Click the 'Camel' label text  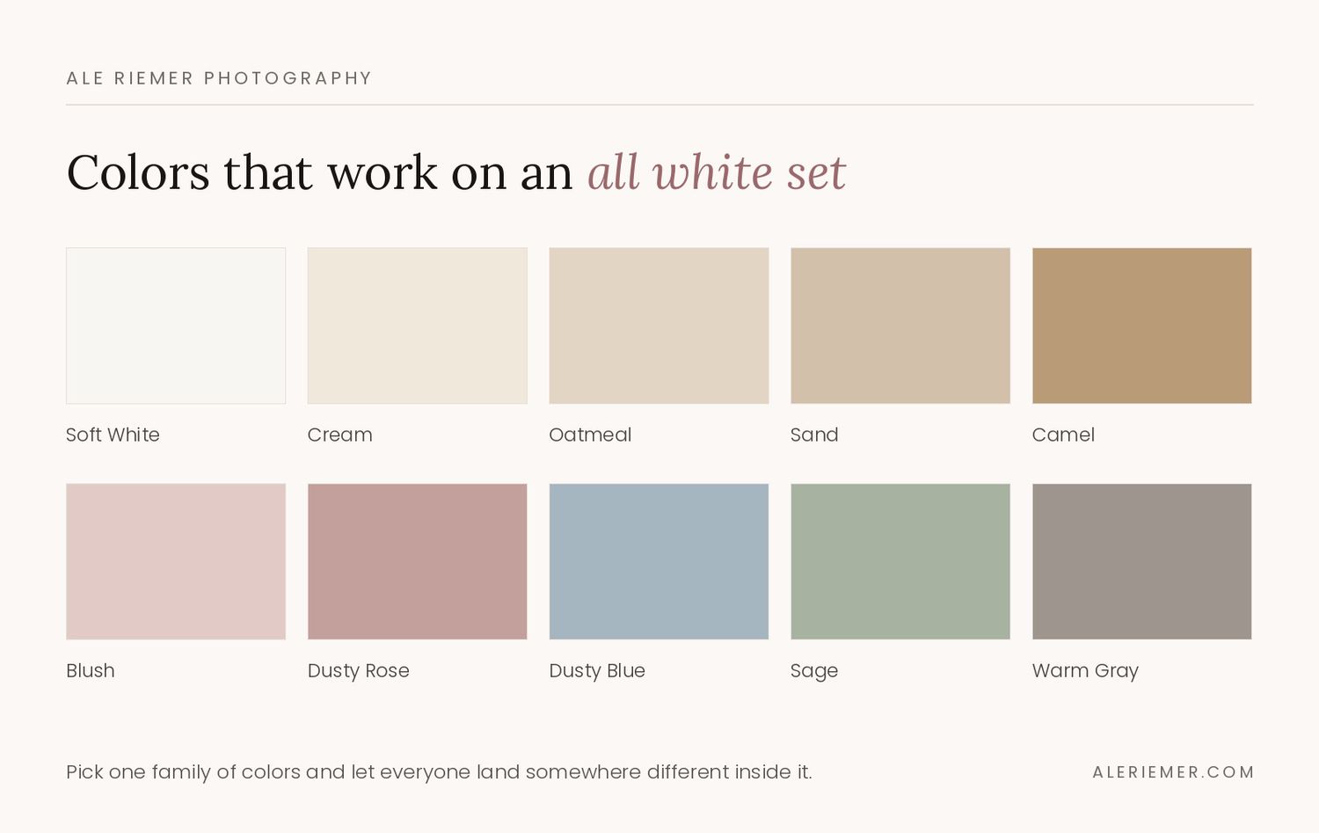click(1063, 435)
